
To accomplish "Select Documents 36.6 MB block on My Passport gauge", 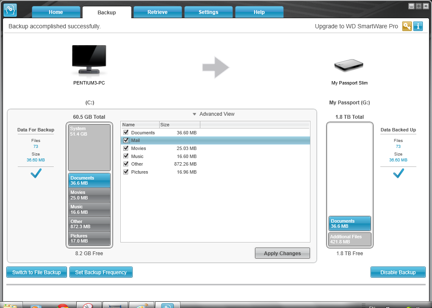I will click(349, 224).
